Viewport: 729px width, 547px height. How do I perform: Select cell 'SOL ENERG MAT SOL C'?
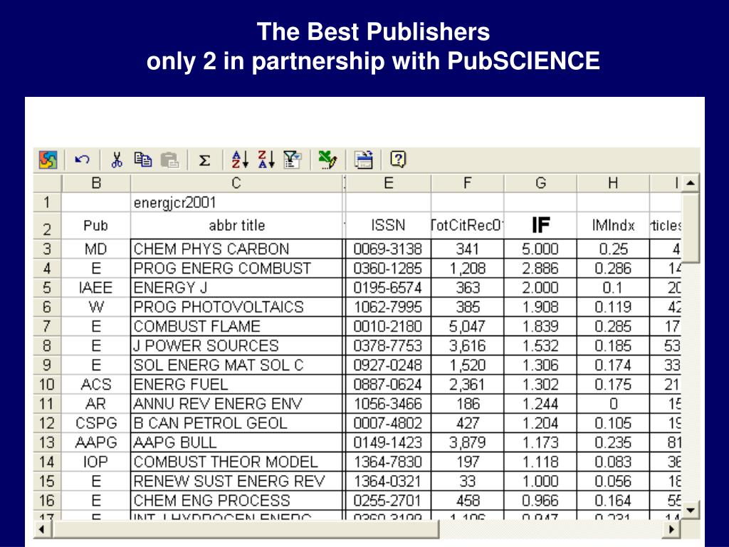coord(236,365)
